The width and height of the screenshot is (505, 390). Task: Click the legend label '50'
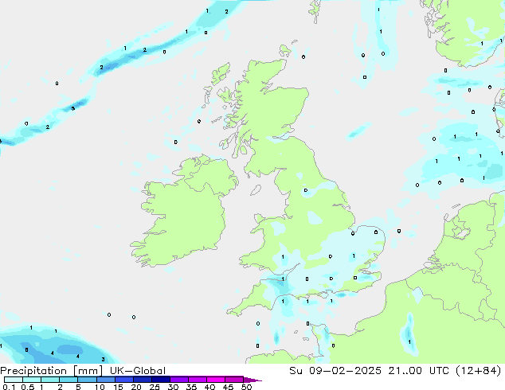246,387
